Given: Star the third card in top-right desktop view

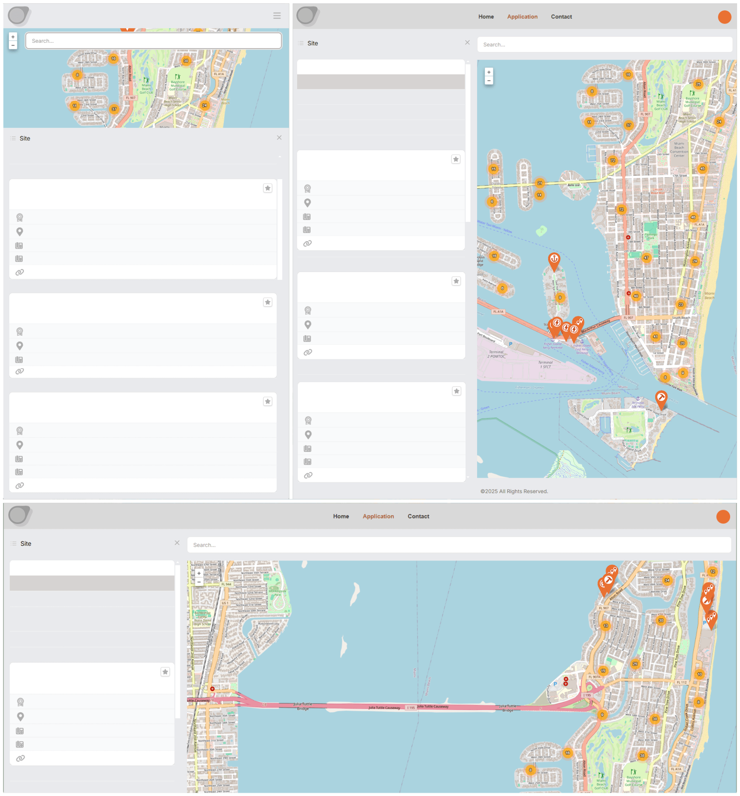Looking at the screenshot, I should click(x=456, y=391).
